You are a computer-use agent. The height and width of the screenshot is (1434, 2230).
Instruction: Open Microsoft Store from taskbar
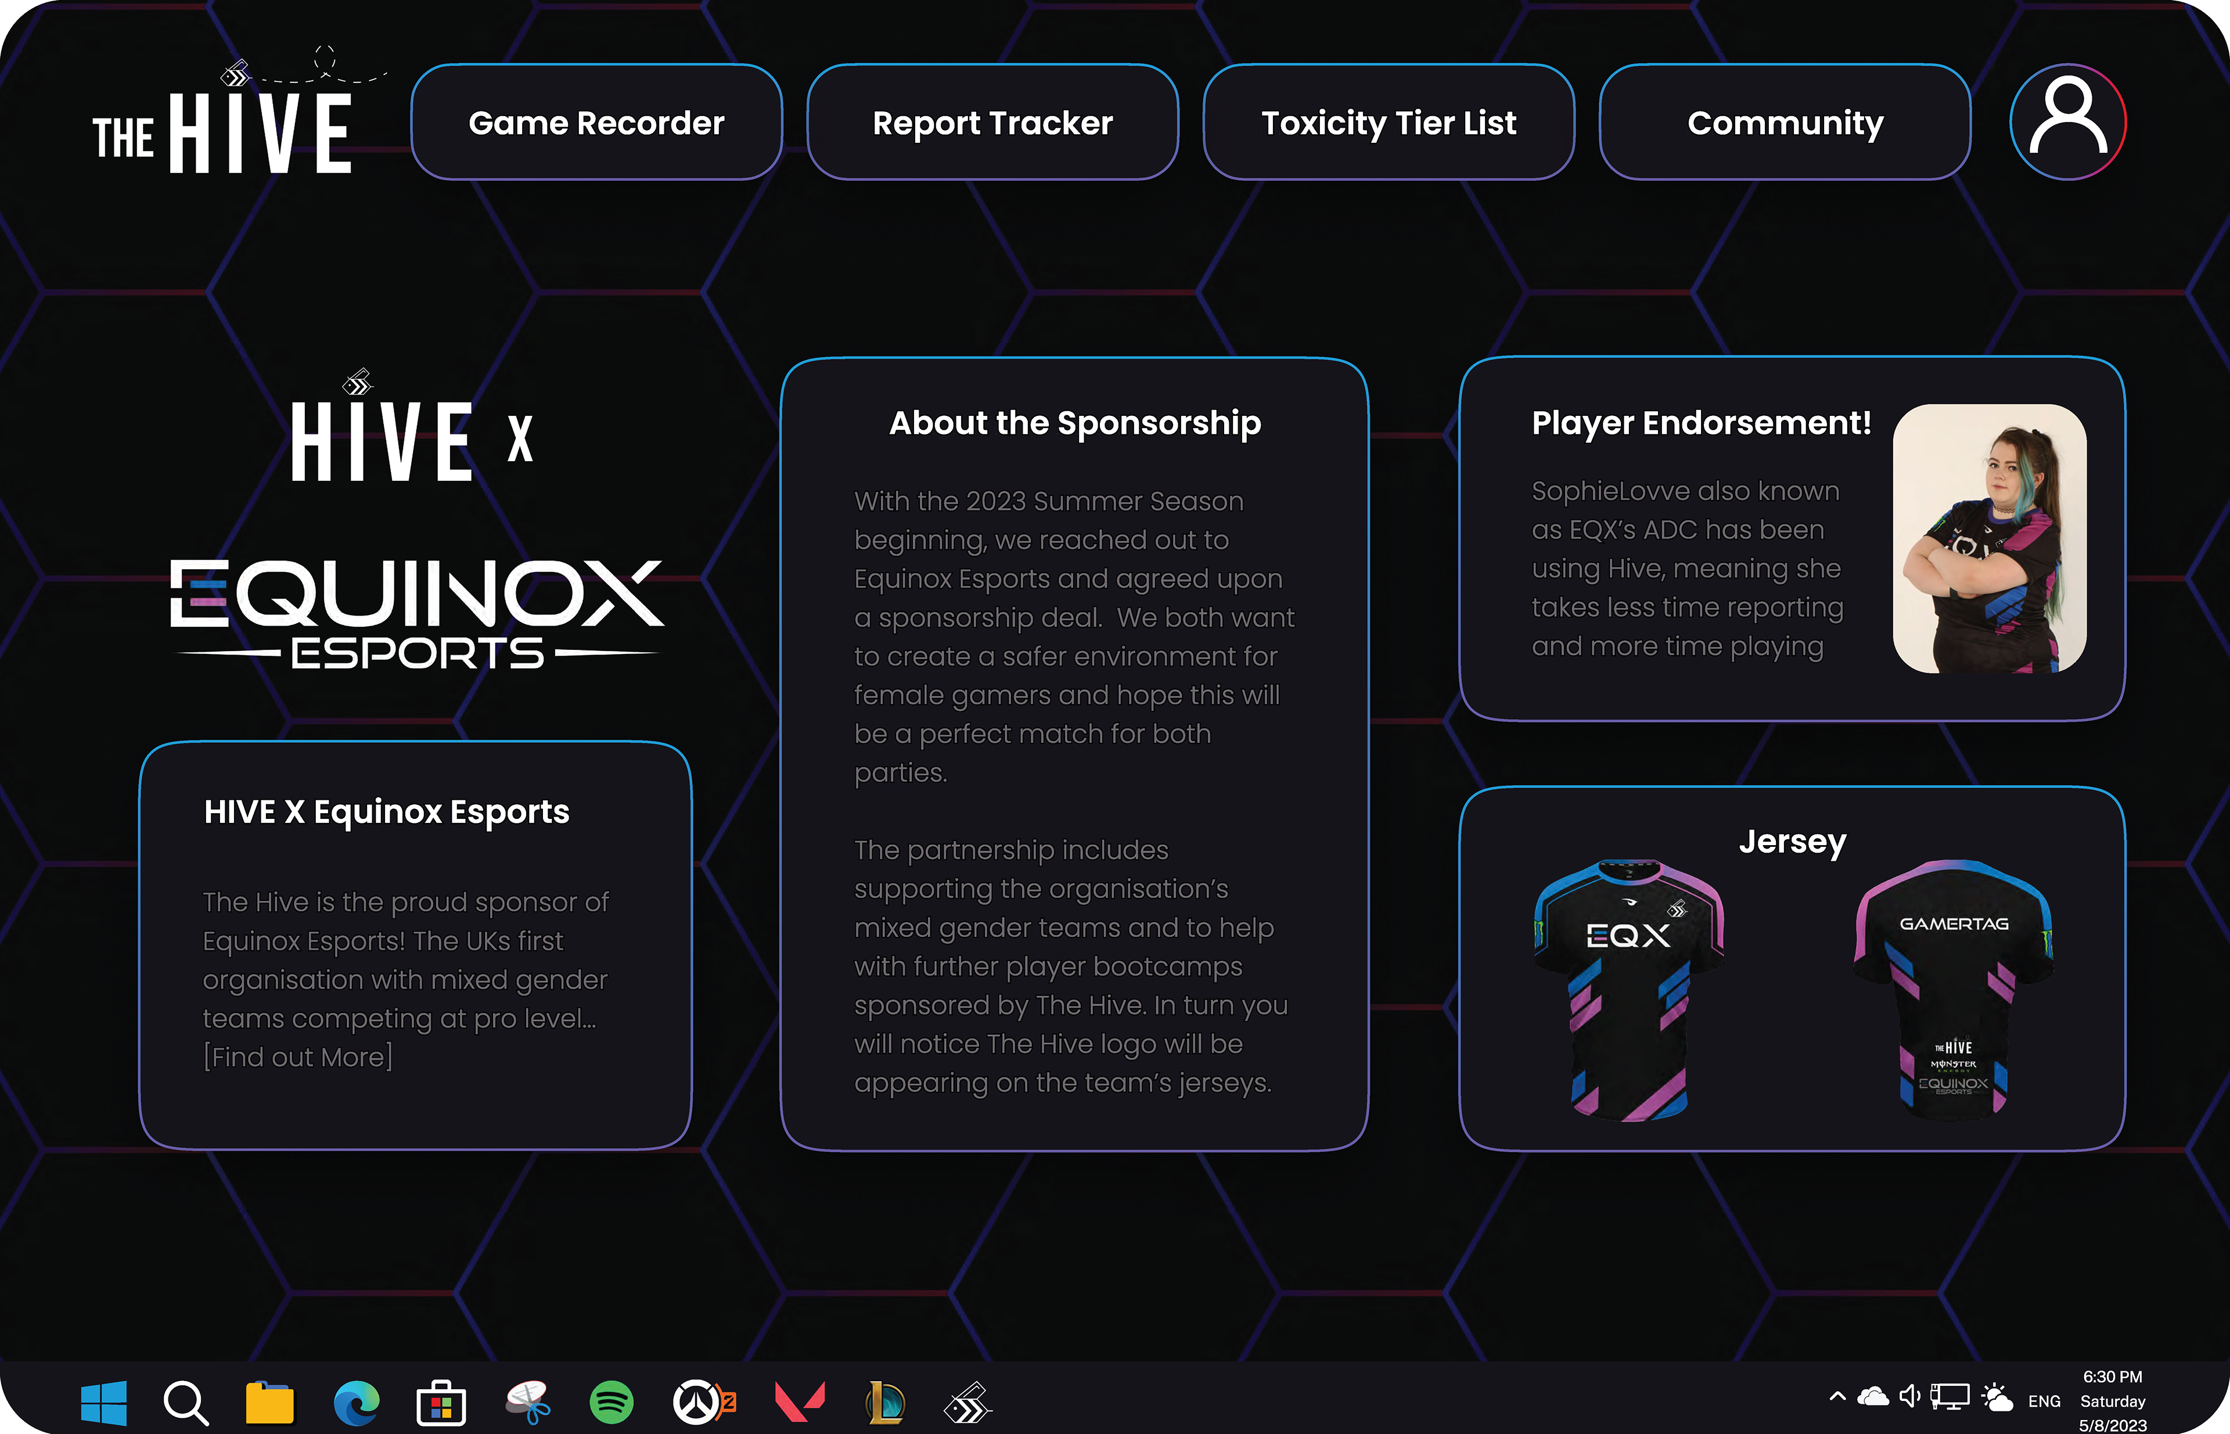click(x=441, y=1402)
